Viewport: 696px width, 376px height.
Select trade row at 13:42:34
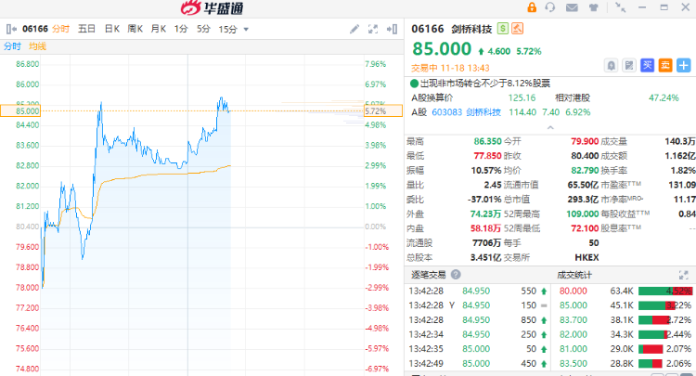tap(478, 334)
